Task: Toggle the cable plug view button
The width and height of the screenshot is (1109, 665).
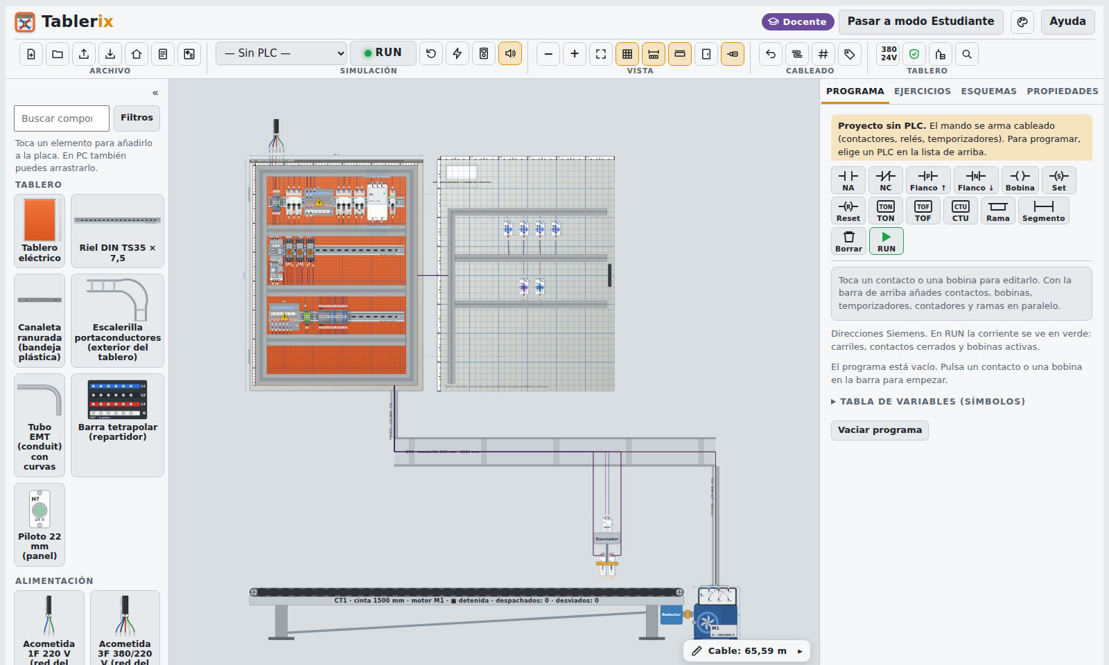Action: click(x=733, y=54)
